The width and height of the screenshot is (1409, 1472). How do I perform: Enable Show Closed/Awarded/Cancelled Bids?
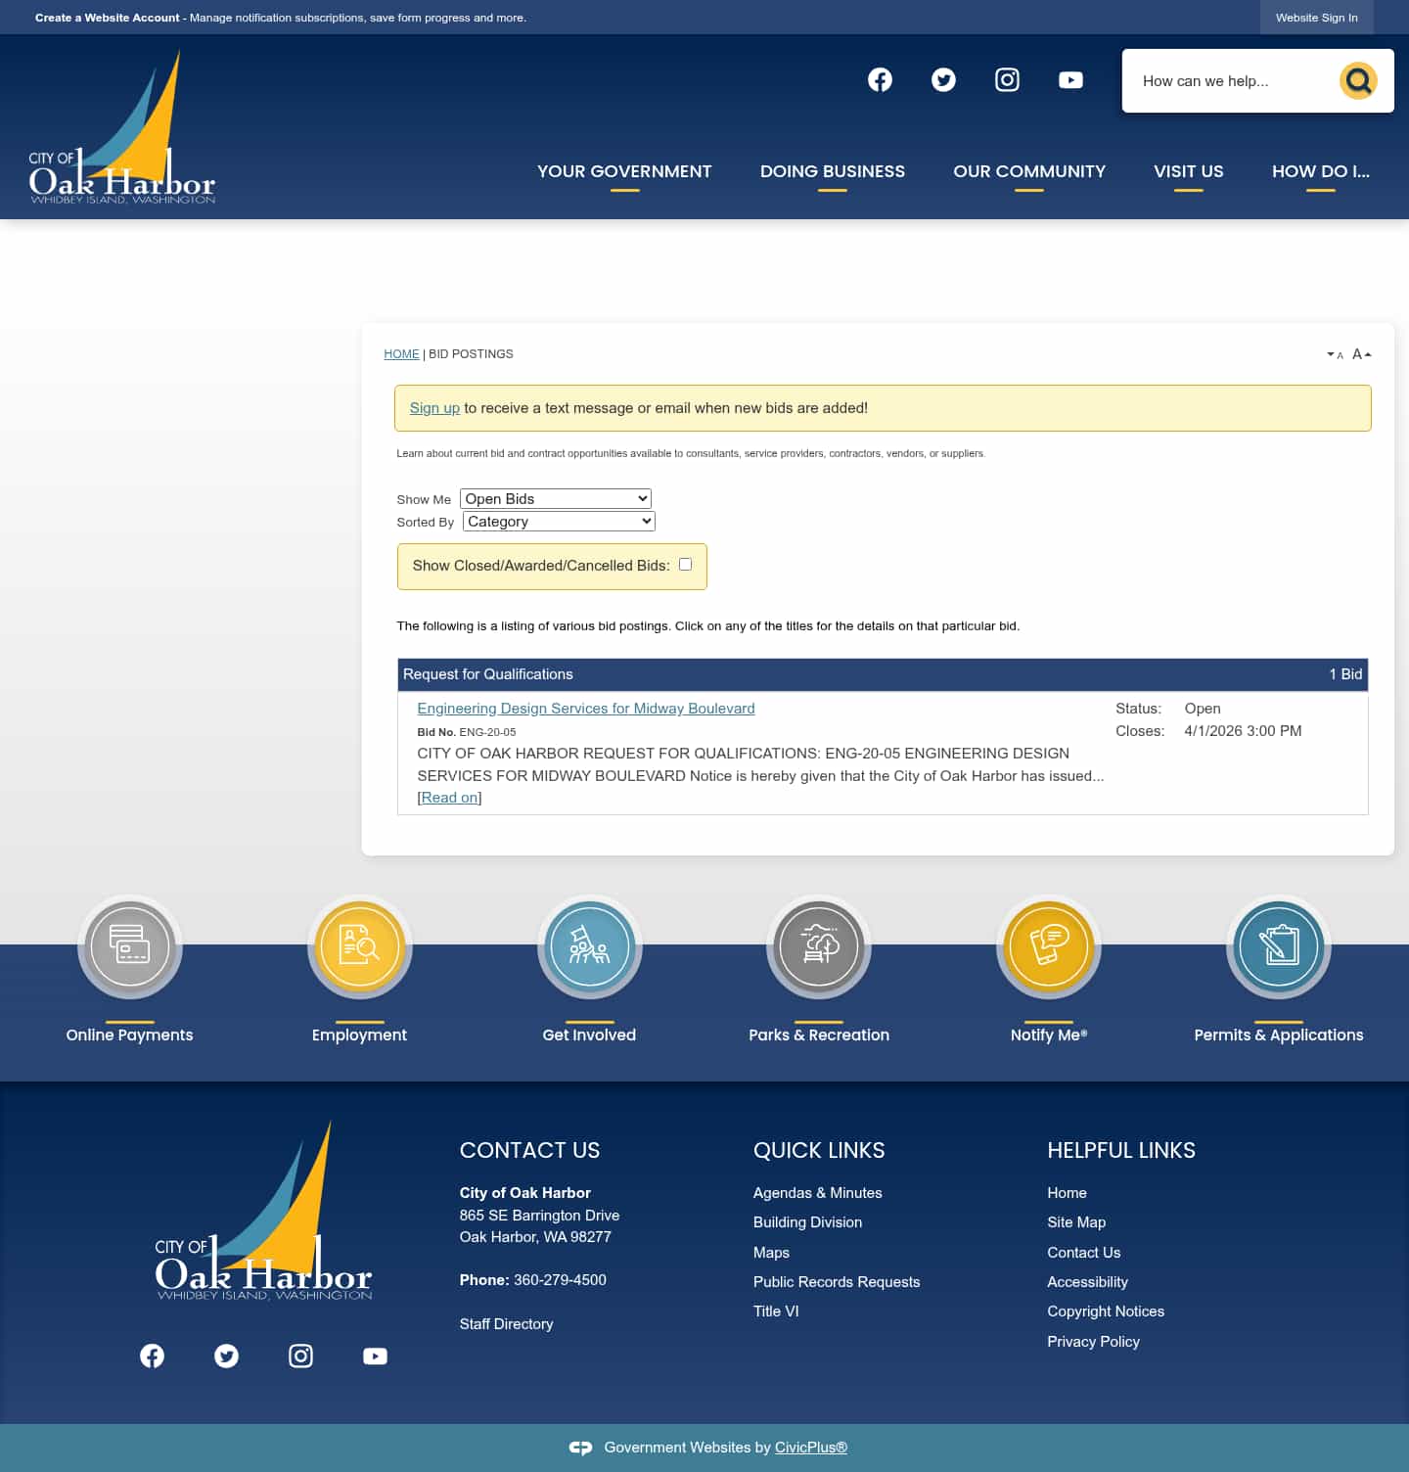click(x=685, y=564)
